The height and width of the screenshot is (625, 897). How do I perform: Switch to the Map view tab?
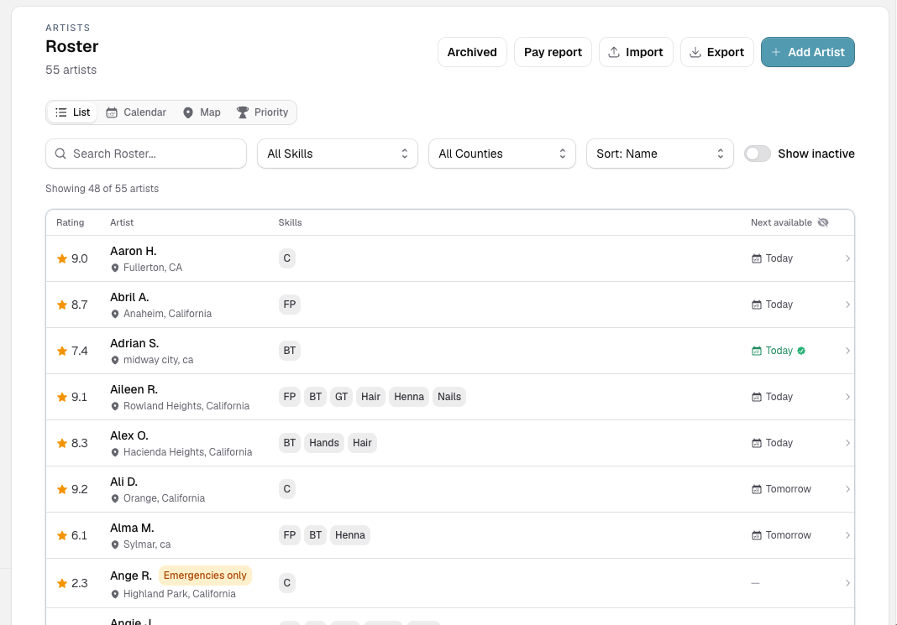coord(202,112)
